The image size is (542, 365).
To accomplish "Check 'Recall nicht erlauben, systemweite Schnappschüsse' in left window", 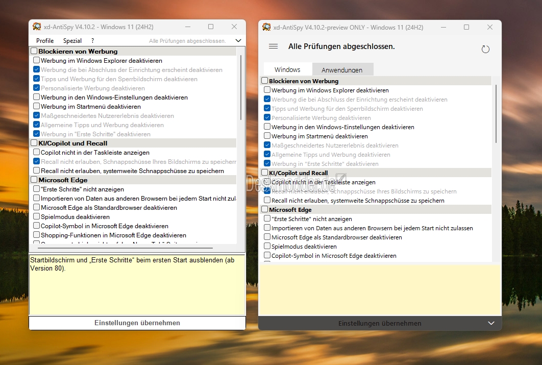I will [x=36, y=171].
